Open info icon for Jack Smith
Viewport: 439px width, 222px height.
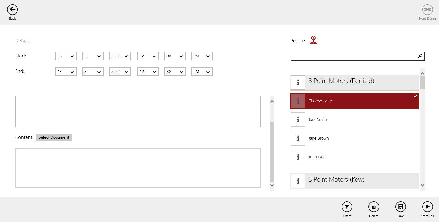(298, 120)
